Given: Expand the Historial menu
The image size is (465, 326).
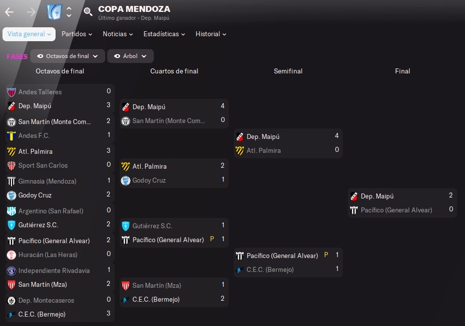Looking at the screenshot, I should pyautogui.click(x=211, y=34).
